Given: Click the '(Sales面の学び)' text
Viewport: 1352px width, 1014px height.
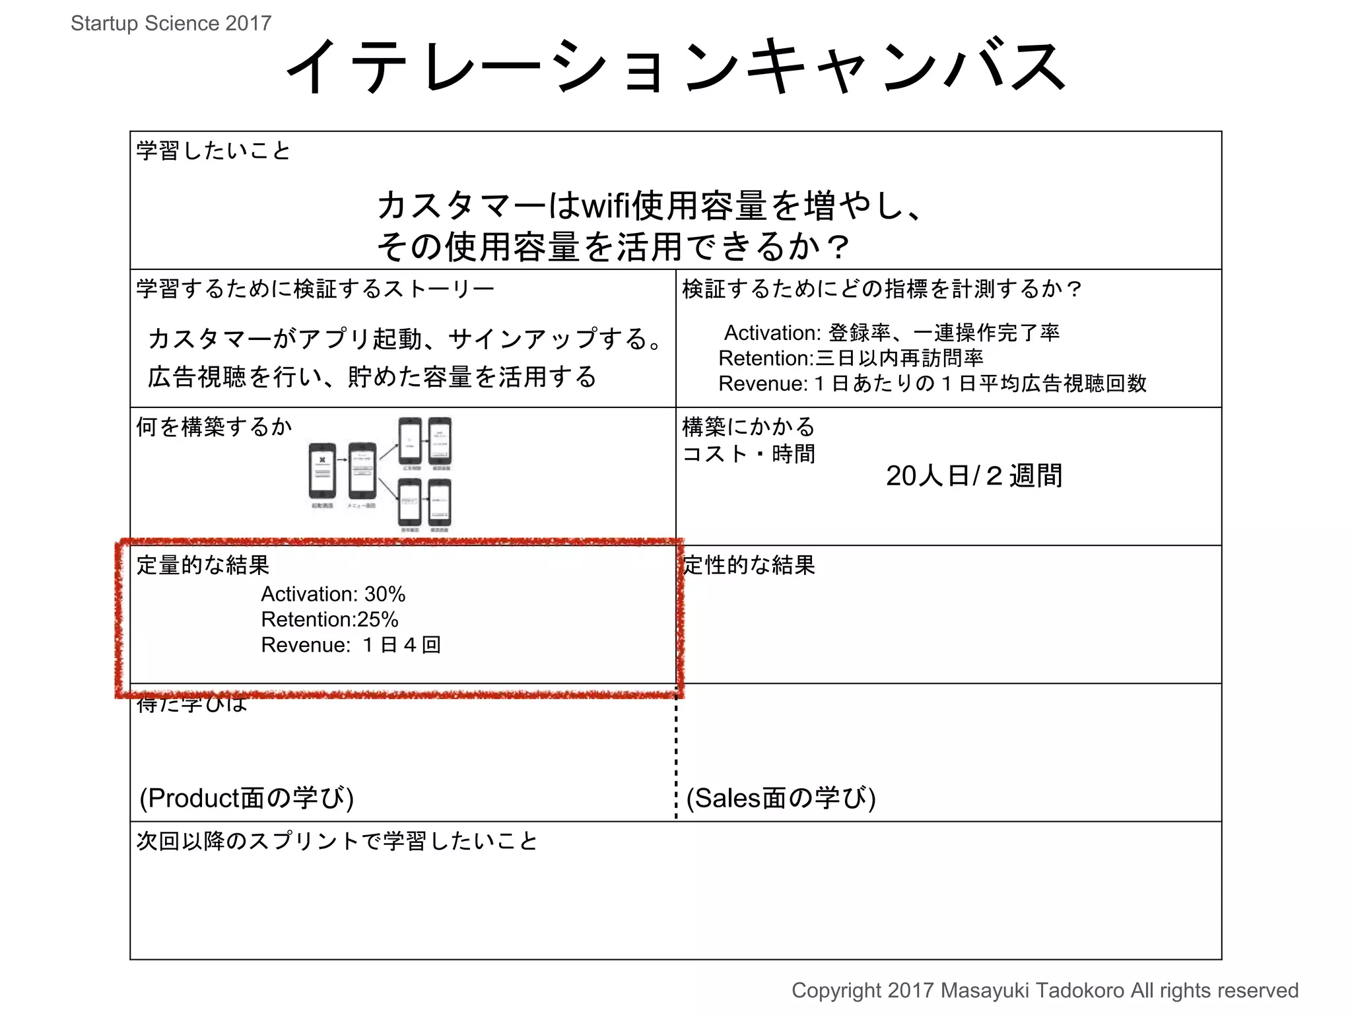Looking at the screenshot, I should point(781,798).
